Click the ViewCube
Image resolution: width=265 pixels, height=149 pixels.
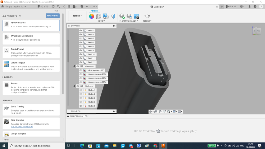[257, 31]
